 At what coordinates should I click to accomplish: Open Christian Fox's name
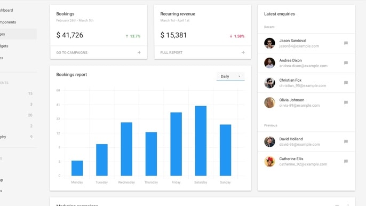pos(290,80)
